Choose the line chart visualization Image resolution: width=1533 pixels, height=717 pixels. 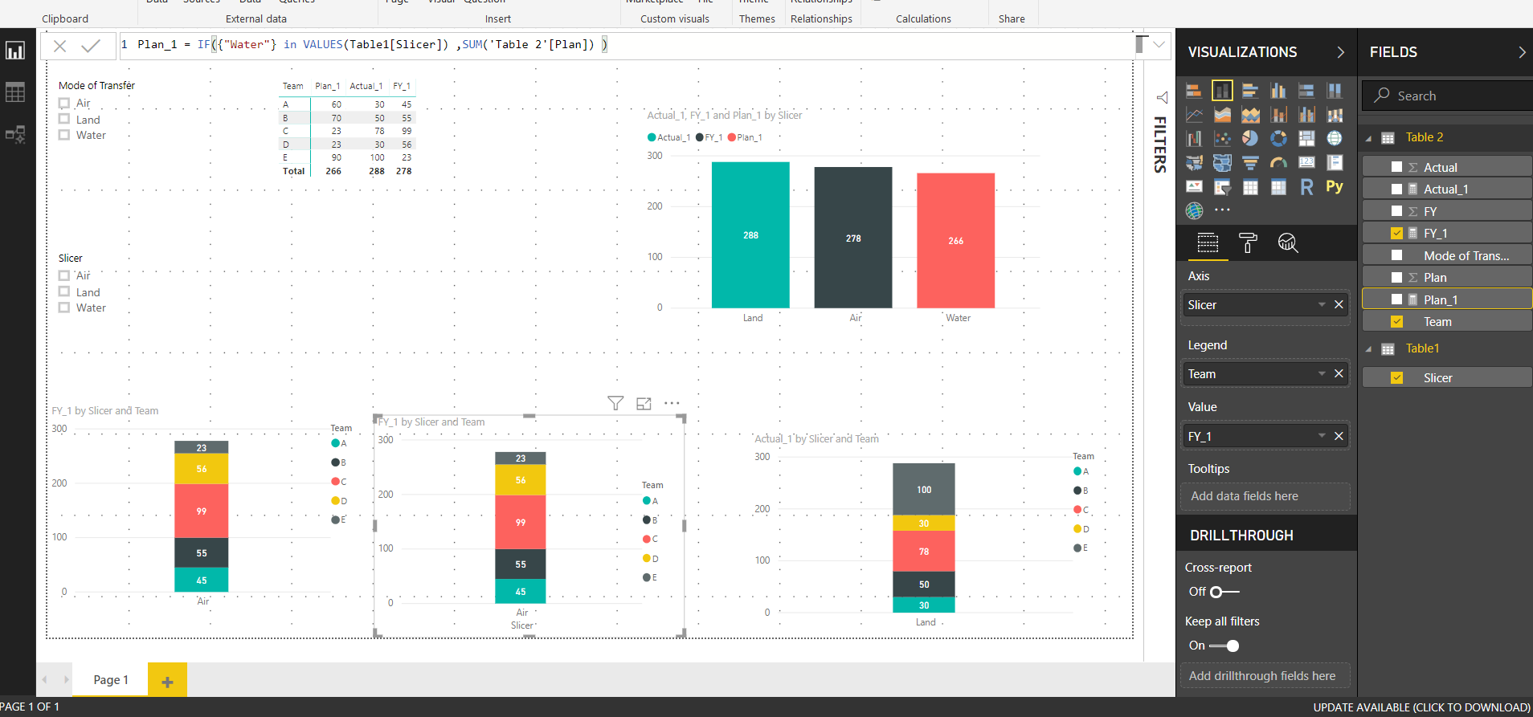1194,115
